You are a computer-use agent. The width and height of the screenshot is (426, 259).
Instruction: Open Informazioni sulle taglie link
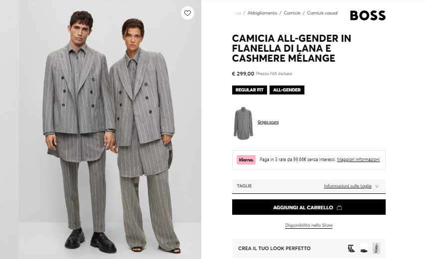pyautogui.click(x=348, y=186)
